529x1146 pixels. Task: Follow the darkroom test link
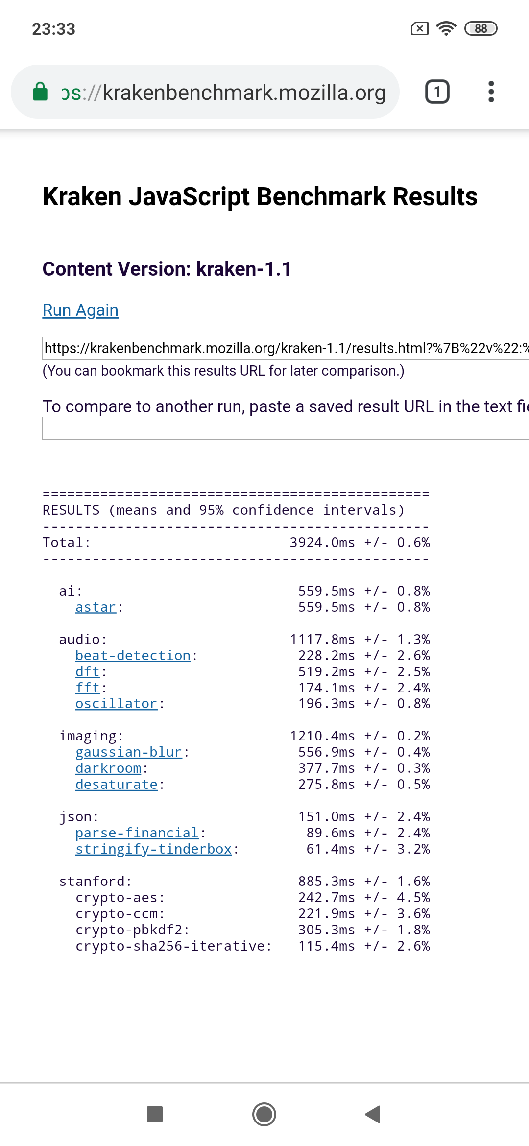pyautogui.click(x=108, y=768)
